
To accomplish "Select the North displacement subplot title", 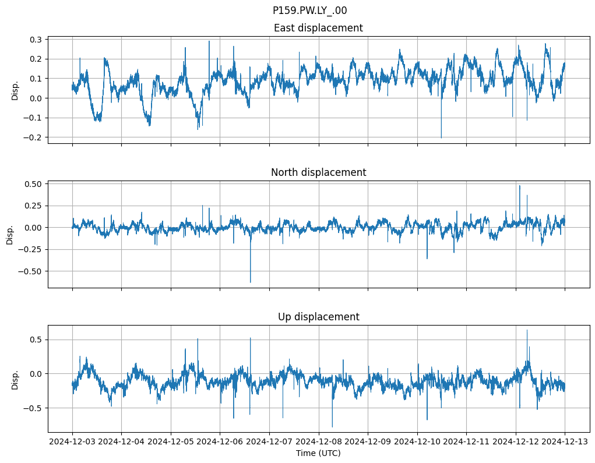I will pos(318,172).
